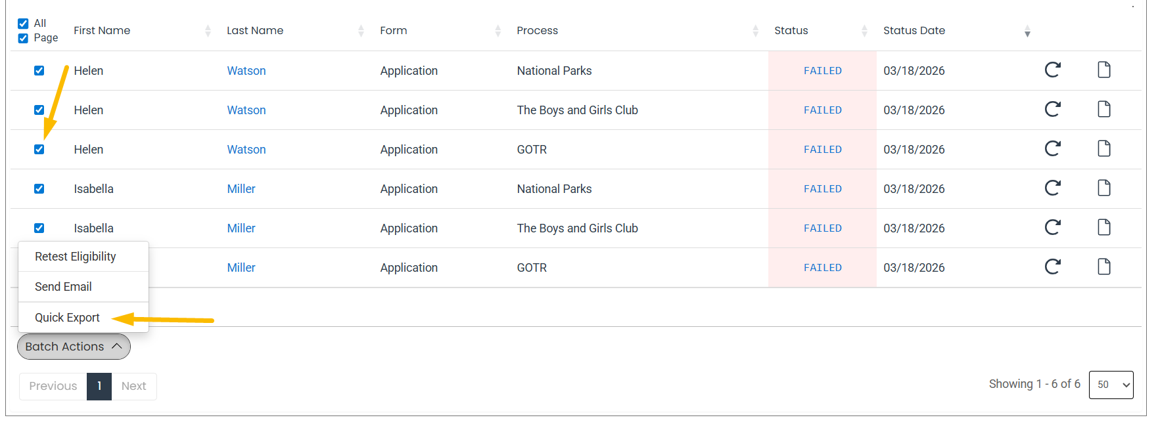Open document icon for Helen Watson National Parks
The image size is (1158, 426).
(1104, 70)
